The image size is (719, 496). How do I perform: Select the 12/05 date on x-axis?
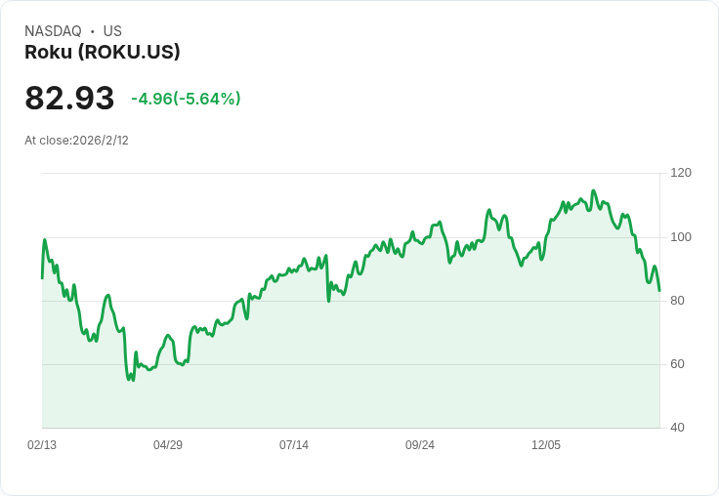pos(546,445)
